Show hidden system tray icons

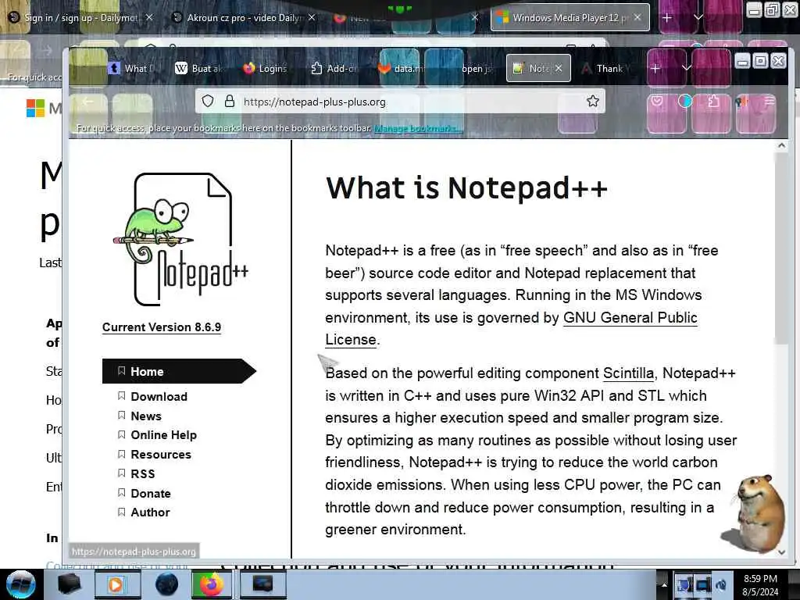coord(664,584)
